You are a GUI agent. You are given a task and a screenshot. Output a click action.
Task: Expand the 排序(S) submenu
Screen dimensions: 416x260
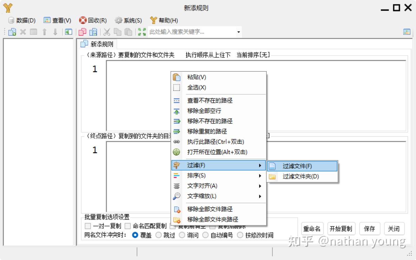pos(219,176)
